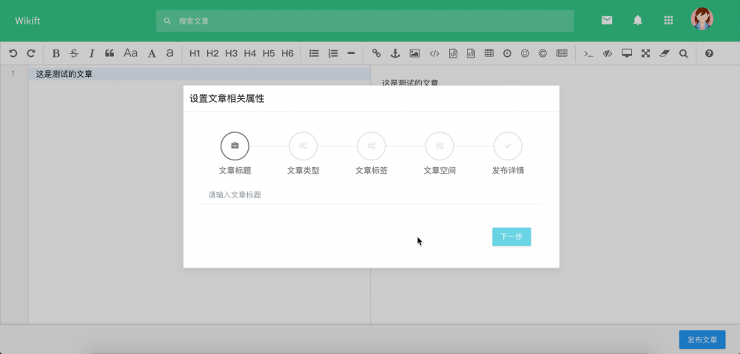The height and width of the screenshot is (354, 740).
Task: Click the 下一步 button
Action: [x=511, y=236]
